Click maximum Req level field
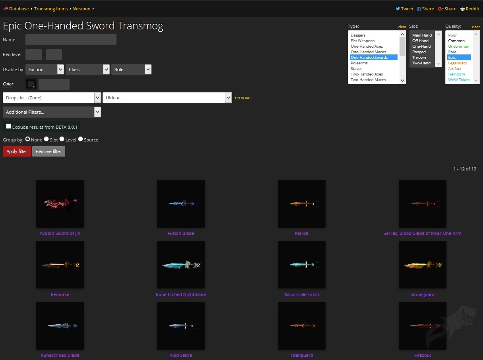The height and width of the screenshot is (360, 483). 54,54
